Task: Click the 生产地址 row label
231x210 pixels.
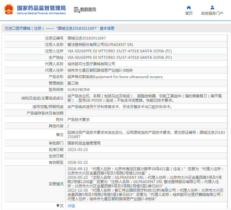Action: (56, 58)
